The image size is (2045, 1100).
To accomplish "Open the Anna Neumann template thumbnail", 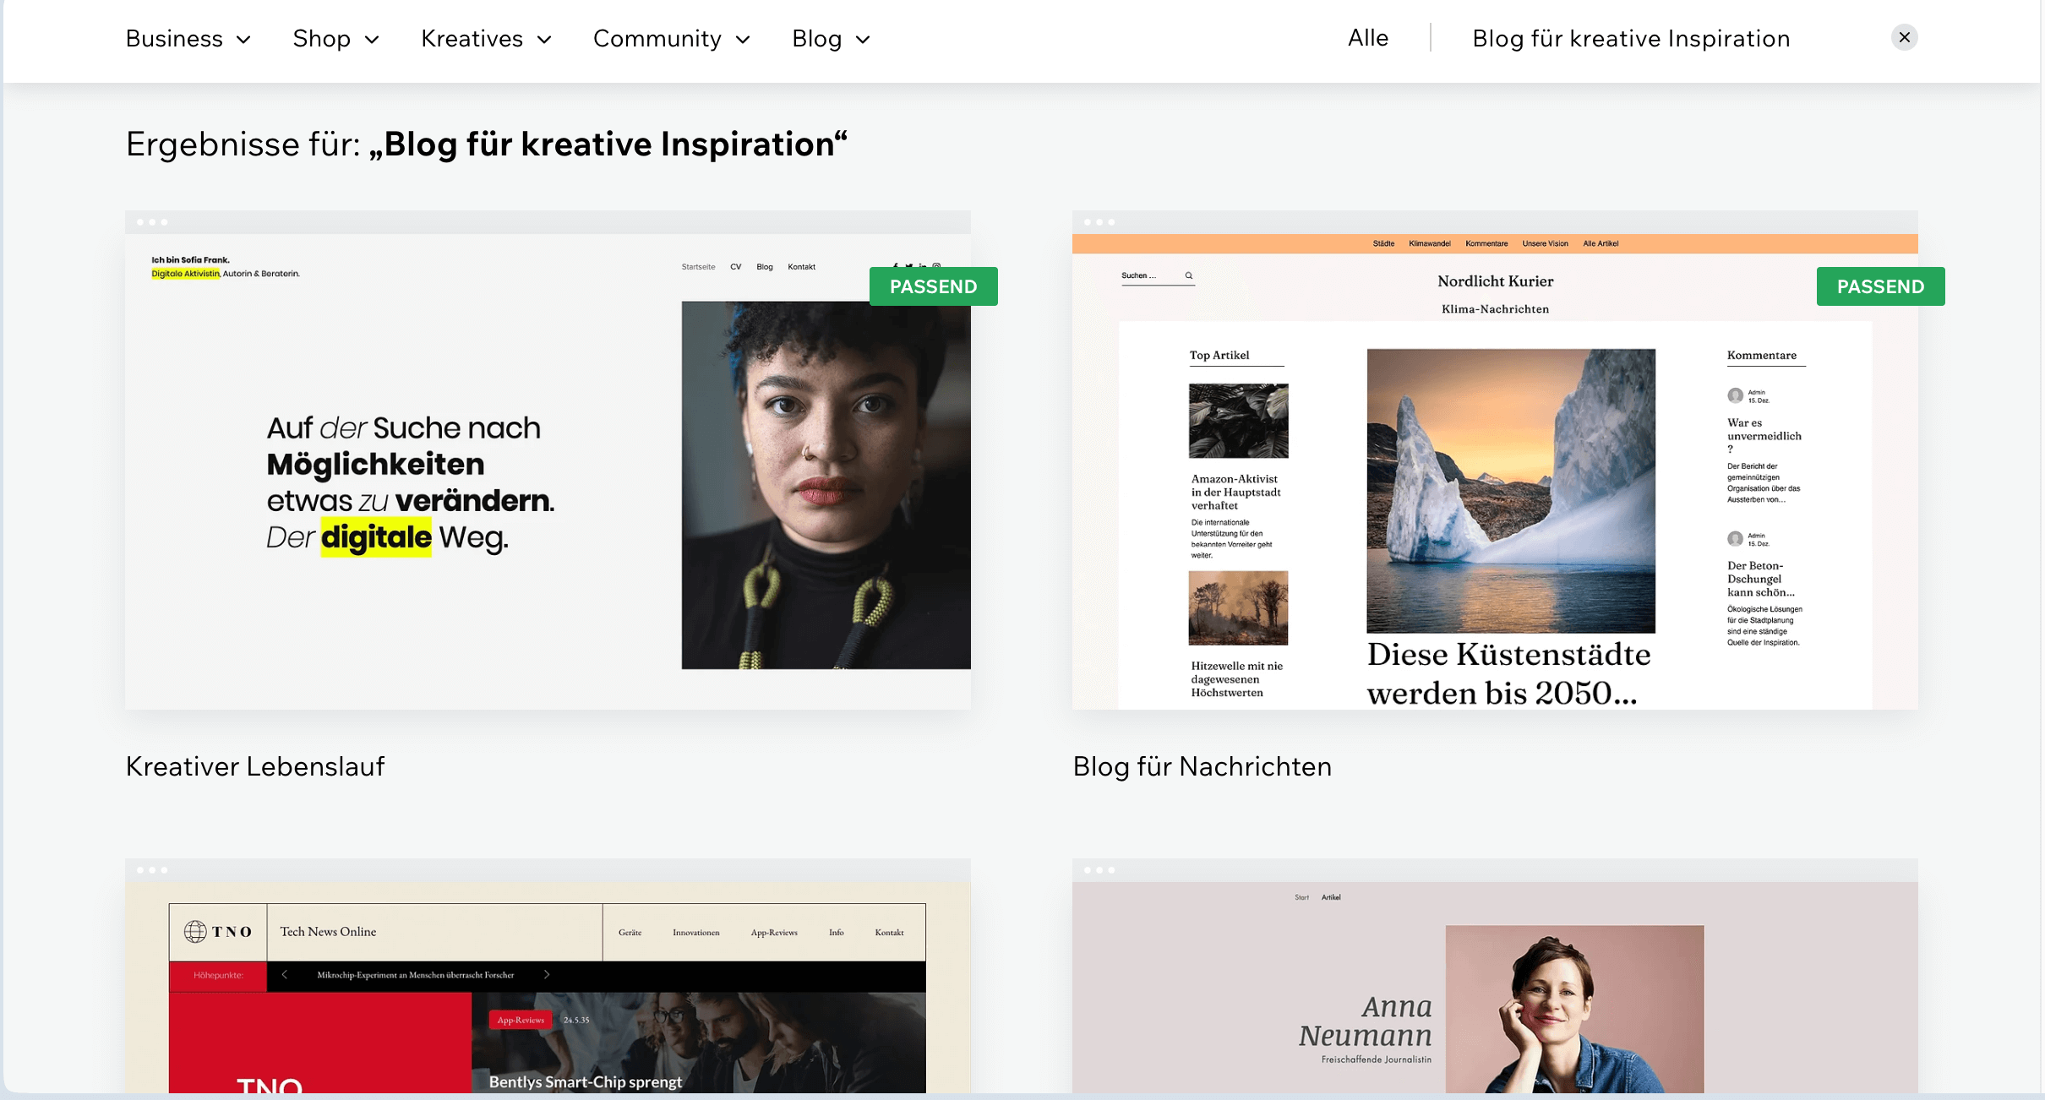I will click(1495, 976).
